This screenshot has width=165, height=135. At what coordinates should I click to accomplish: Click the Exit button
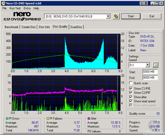point(152,16)
